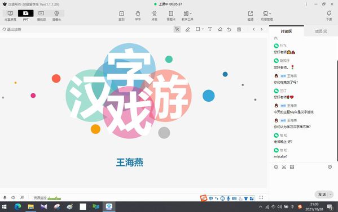Switch to the members (8) tab
The image size is (338, 212).
321,31
